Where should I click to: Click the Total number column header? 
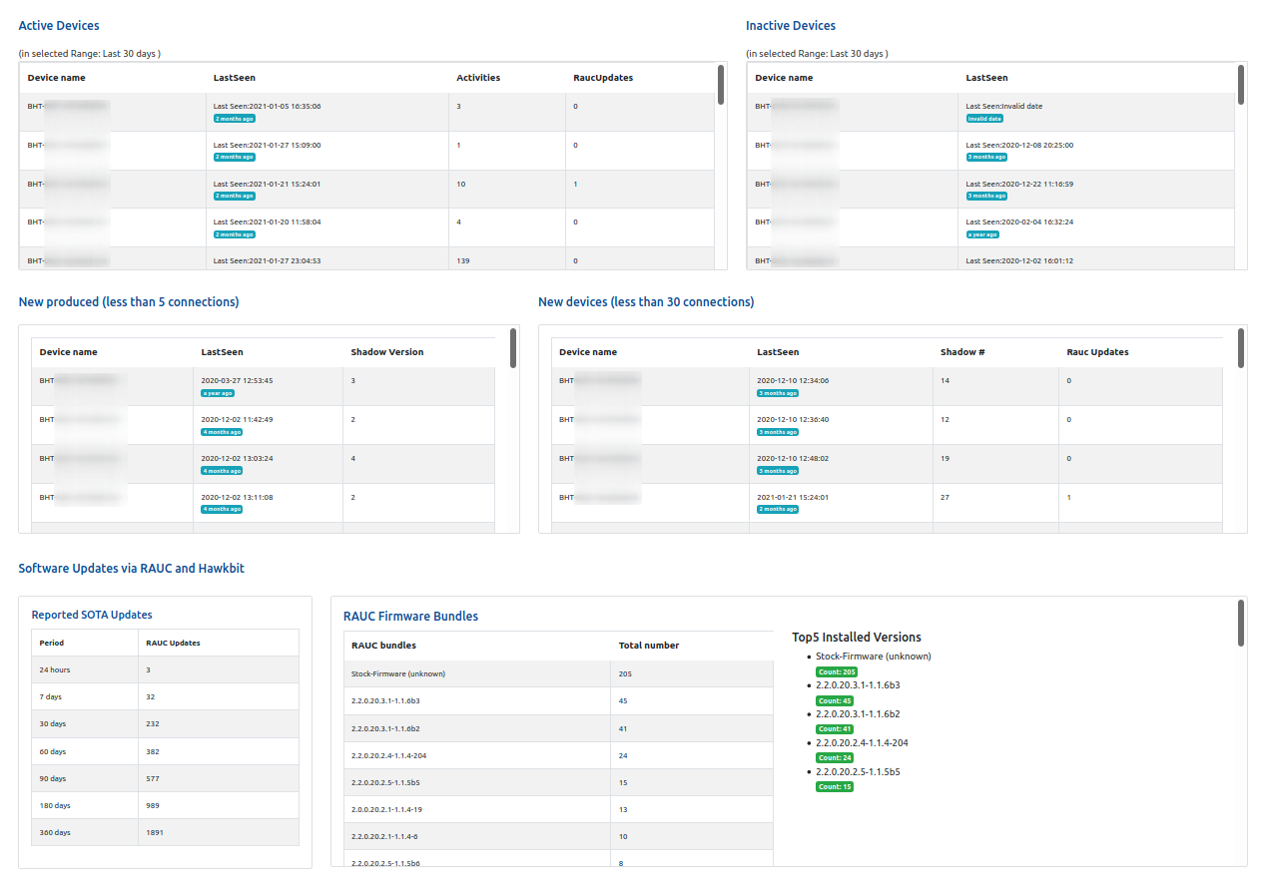[648, 646]
